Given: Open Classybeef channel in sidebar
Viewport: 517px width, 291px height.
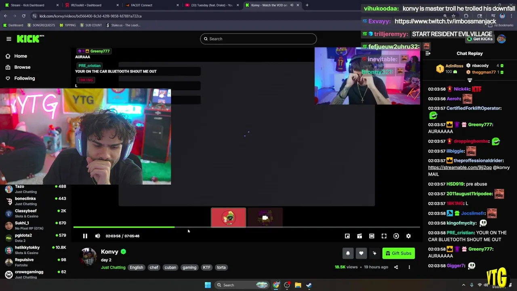Looking at the screenshot, I should pos(35,213).
